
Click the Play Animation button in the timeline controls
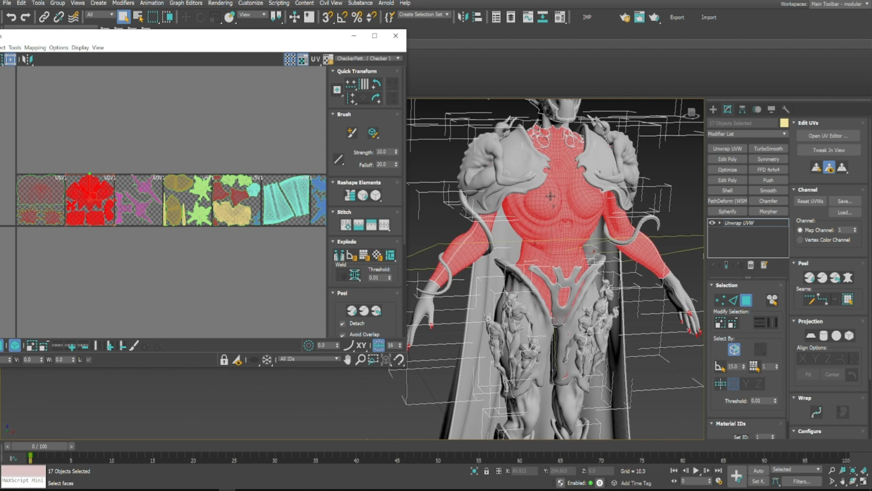(x=696, y=471)
